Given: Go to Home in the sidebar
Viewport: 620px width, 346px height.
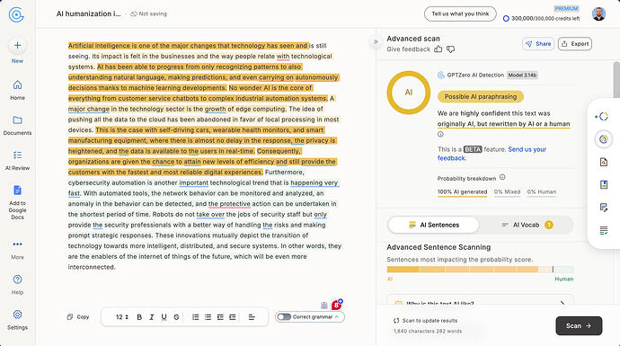Looking at the screenshot, I should (17, 90).
